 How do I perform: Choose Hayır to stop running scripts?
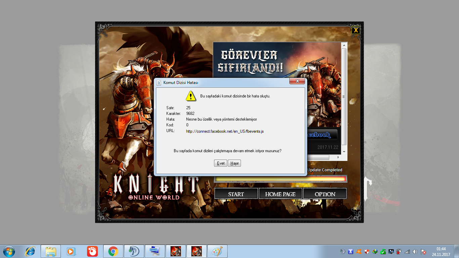pos(234,163)
